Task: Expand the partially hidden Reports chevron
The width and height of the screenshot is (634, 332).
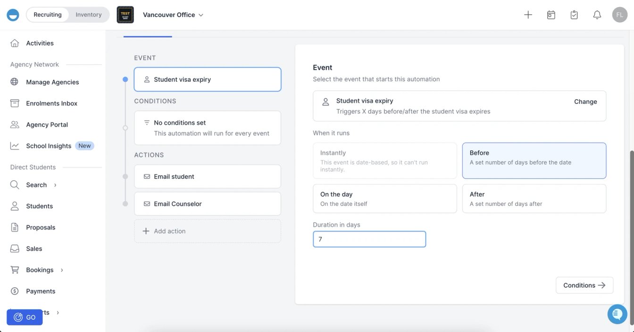Action: (x=58, y=312)
